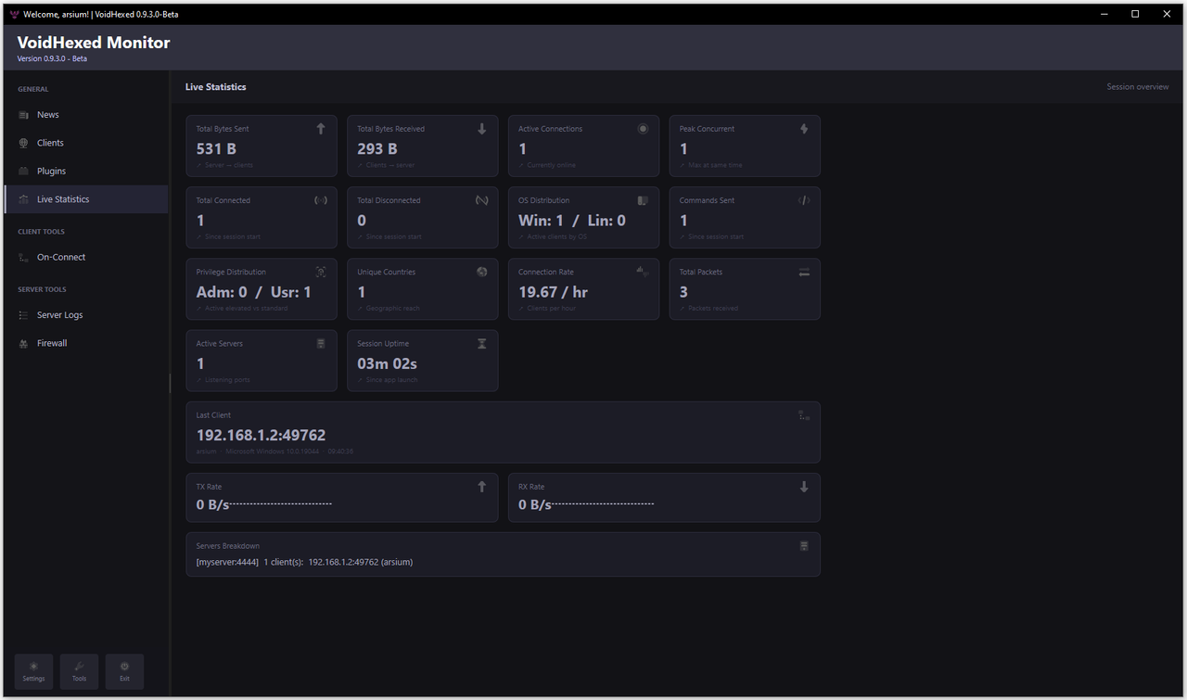
Task: Click the Session Uptime hourglass icon
Action: pos(481,343)
